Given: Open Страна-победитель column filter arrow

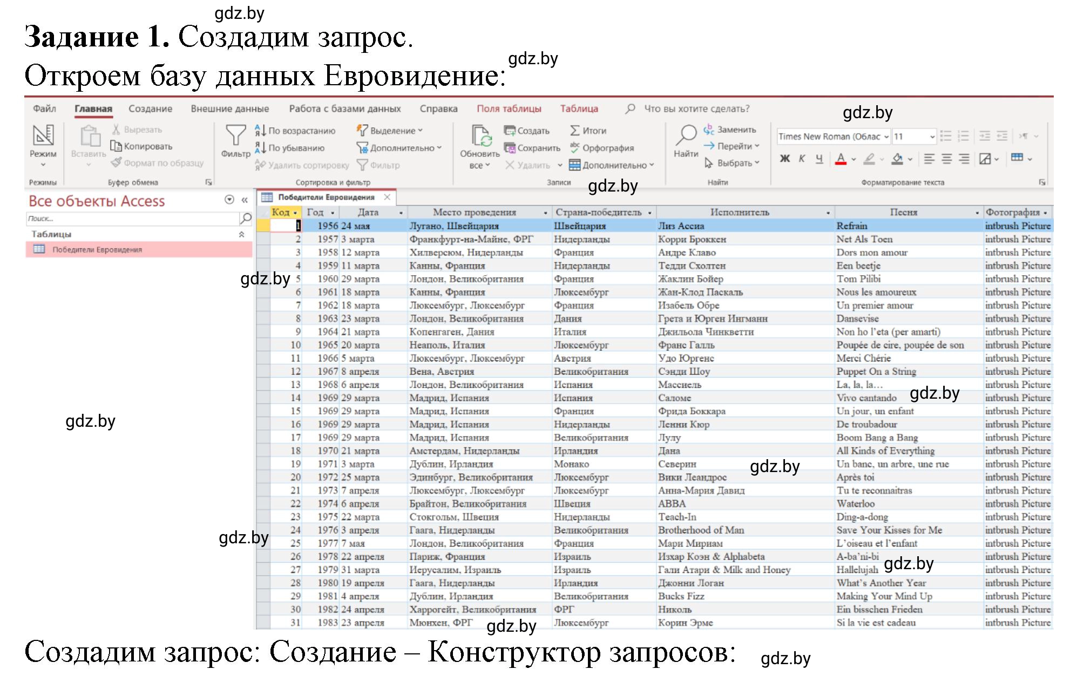Looking at the screenshot, I should pos(649,213).
